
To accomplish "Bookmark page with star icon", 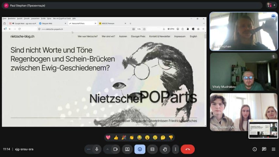I will pos(144,29).
